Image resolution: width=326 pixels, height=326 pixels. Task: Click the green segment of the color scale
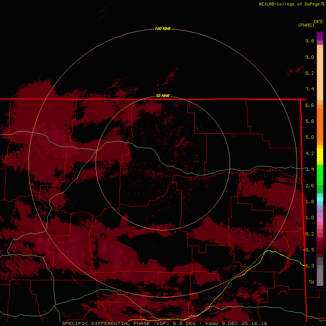coord(320,175)
